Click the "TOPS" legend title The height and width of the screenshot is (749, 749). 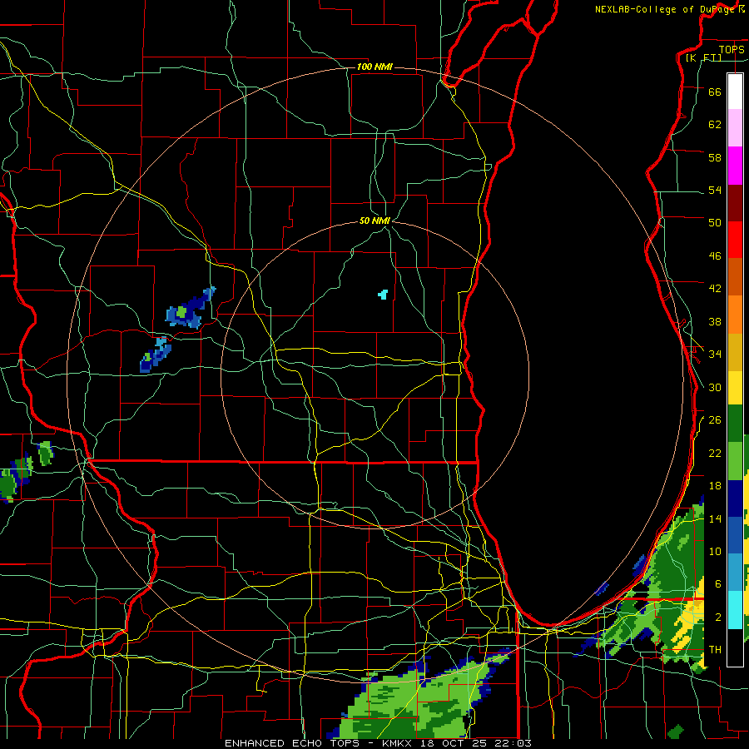732,49
